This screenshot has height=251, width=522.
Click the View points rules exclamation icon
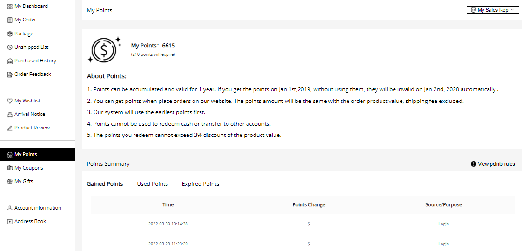click(474, 164)
